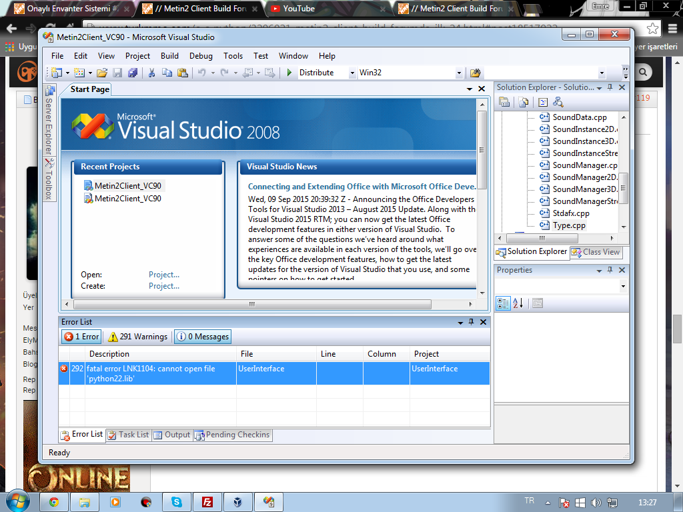Click the Solution Explorer Properties icon
This screenshot has height=512, width=683.
pyautogui.click(x=504, y=102)
